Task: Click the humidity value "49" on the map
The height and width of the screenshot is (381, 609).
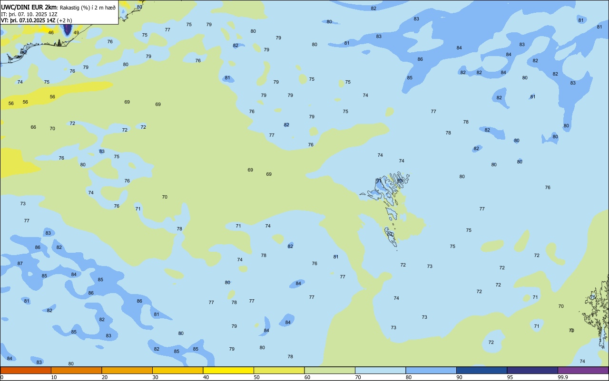Action: tap(76, 33)
